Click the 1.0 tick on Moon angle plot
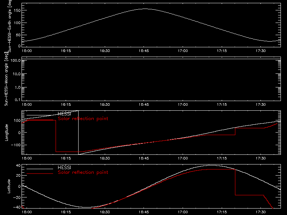 [18, 87]
